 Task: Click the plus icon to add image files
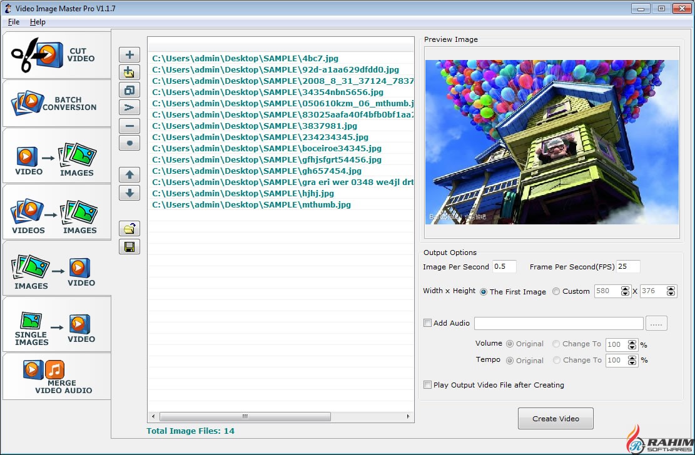coord(129,54)
